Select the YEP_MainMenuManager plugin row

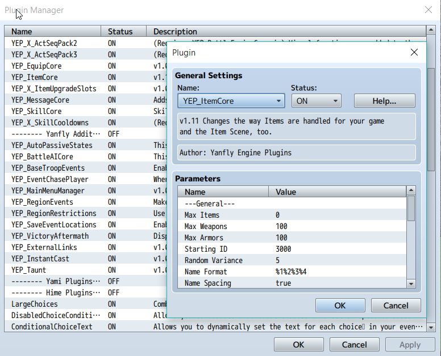pos(85,190)
